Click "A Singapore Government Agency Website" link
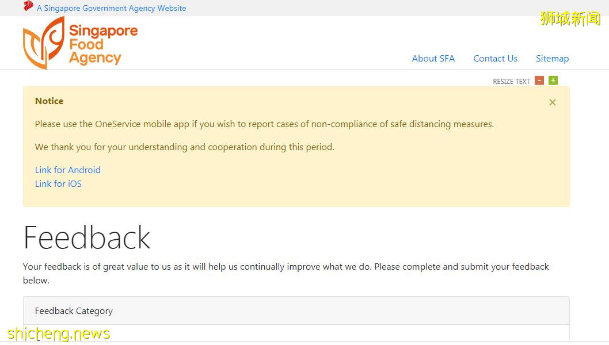The width and height of the screenshot is (609, 345). (111, 9)
